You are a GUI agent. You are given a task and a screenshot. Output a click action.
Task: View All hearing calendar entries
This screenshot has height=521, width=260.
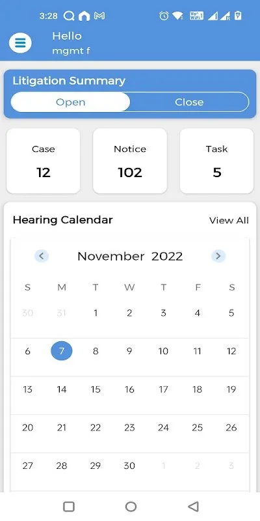(x=229, y=220)
